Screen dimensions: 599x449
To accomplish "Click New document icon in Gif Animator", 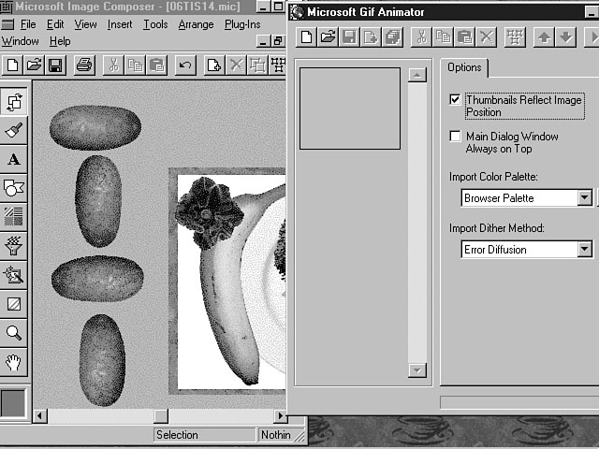I will point(306,37).
